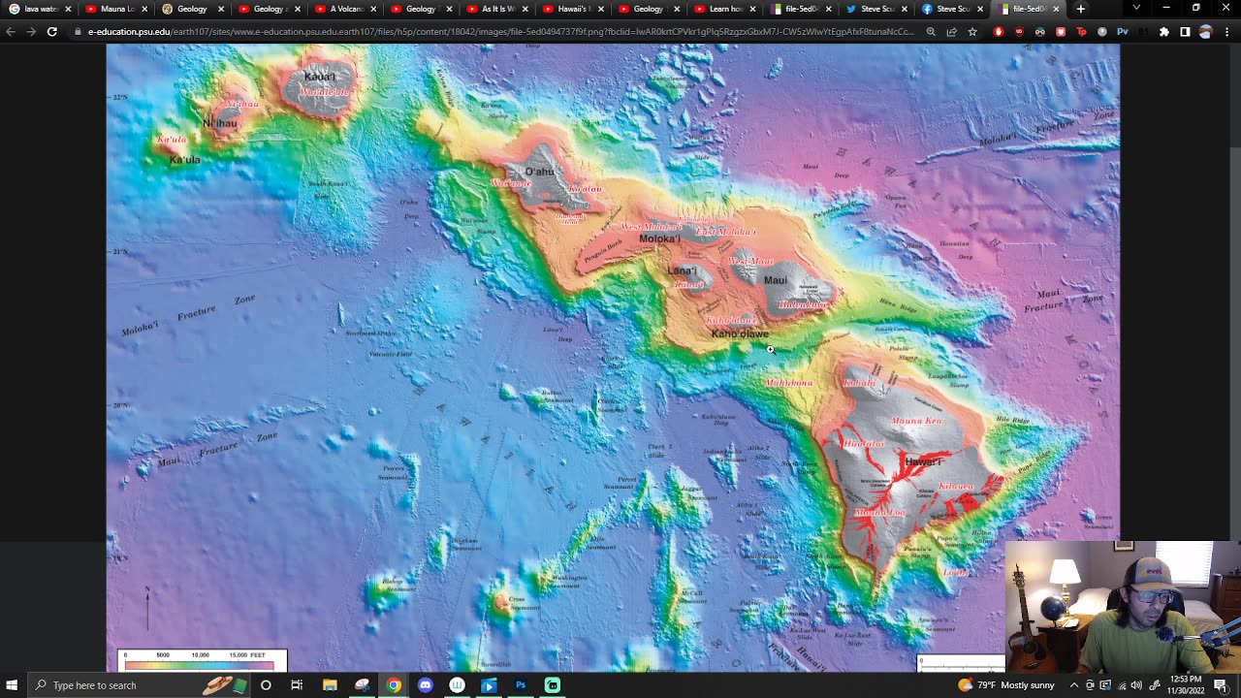Open the Extensions puzzle-piece menu
Viewport: 1241px width, 698px height.
pyautogui.click(x=1164, y=31)
